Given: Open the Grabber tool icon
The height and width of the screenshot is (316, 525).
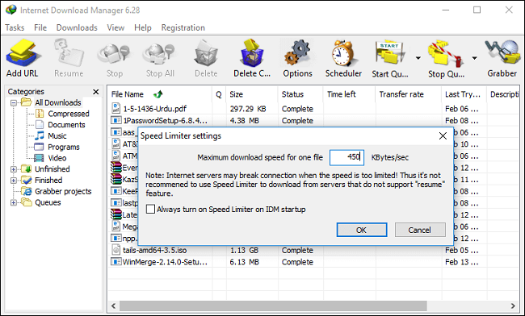Looking at the screenshot, I should point(502,52).
